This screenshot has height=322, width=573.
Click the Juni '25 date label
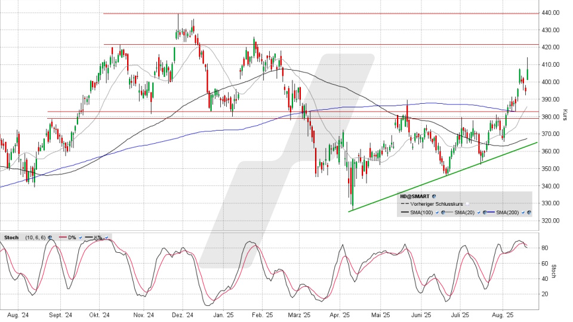click(421, 315)
